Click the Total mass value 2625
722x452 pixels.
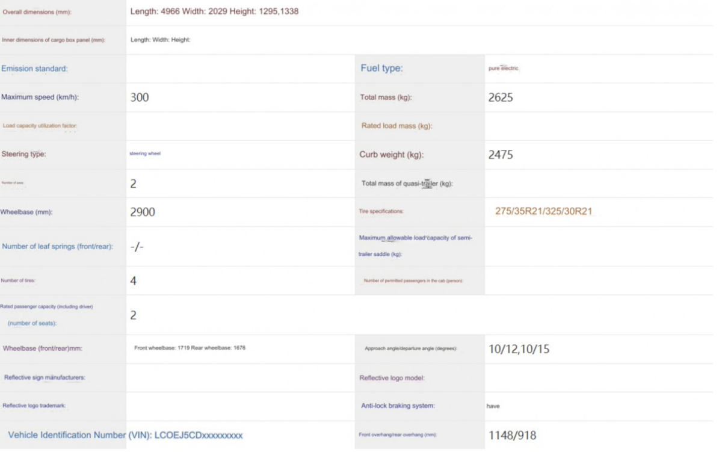click(x=501, y=98)
